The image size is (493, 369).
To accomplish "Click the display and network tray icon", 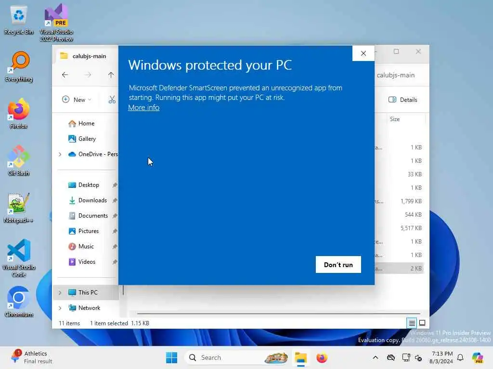I will click(406, 357).
